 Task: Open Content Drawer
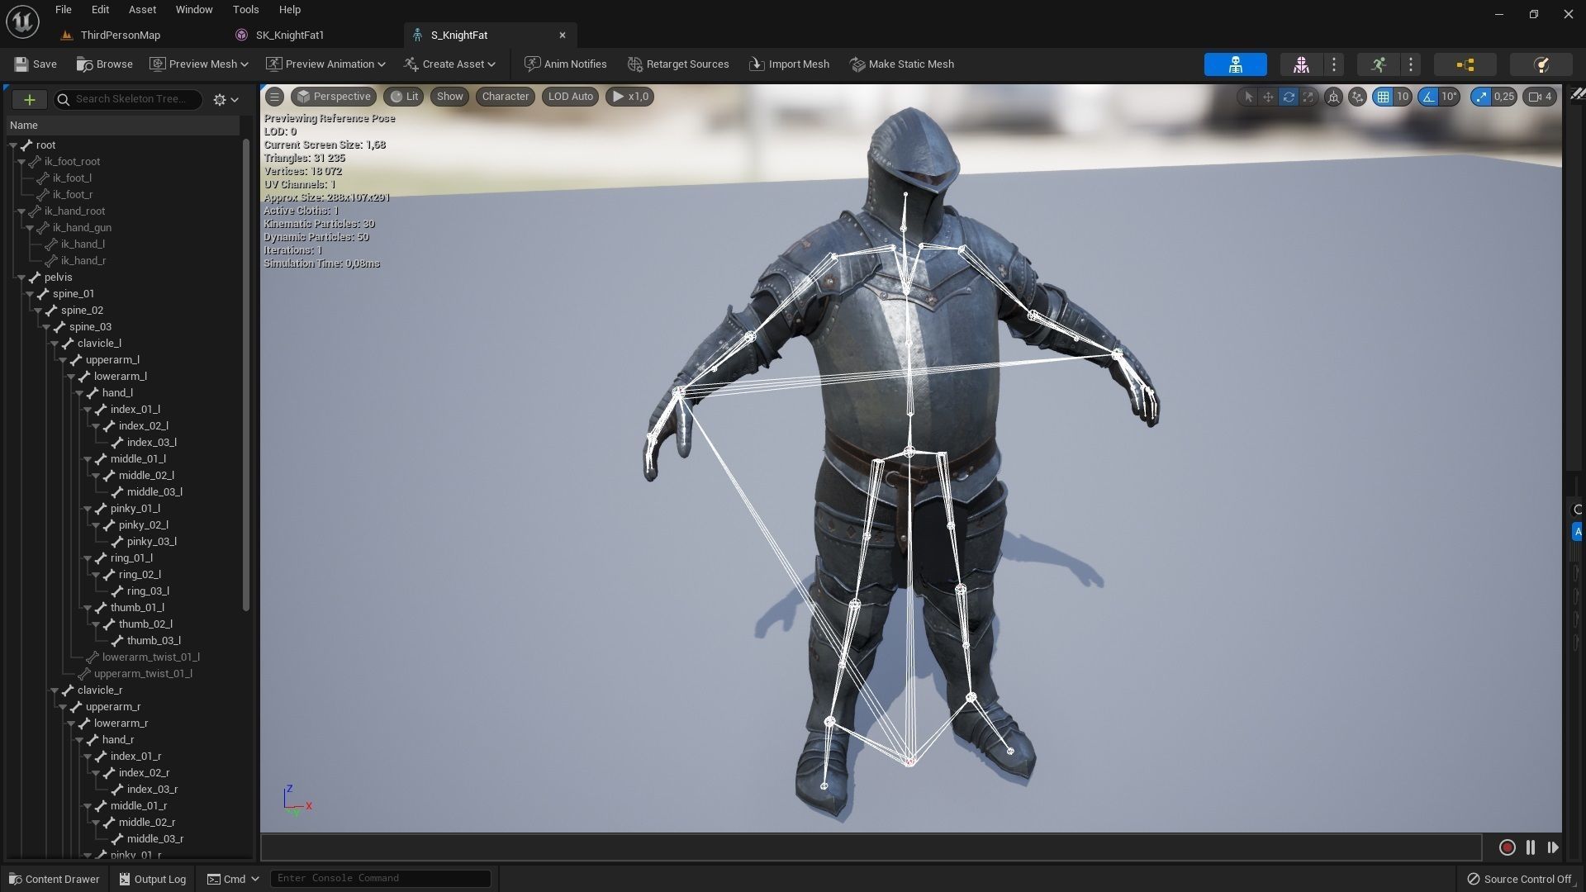click(x=53, y=879)
